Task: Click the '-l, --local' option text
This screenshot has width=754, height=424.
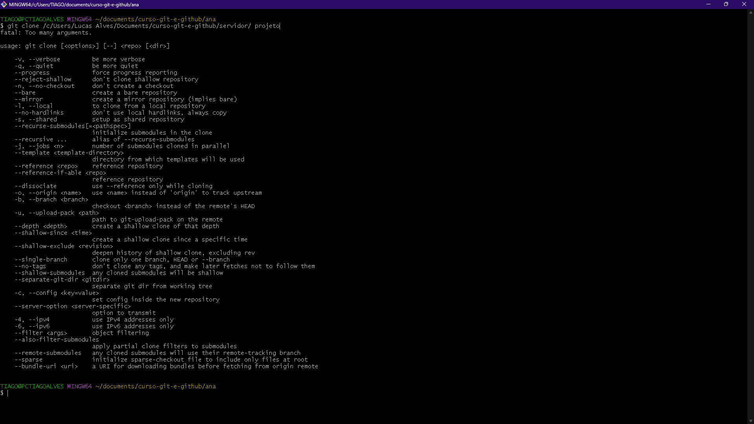Action: pyautogui.click(x=34, y=106)
